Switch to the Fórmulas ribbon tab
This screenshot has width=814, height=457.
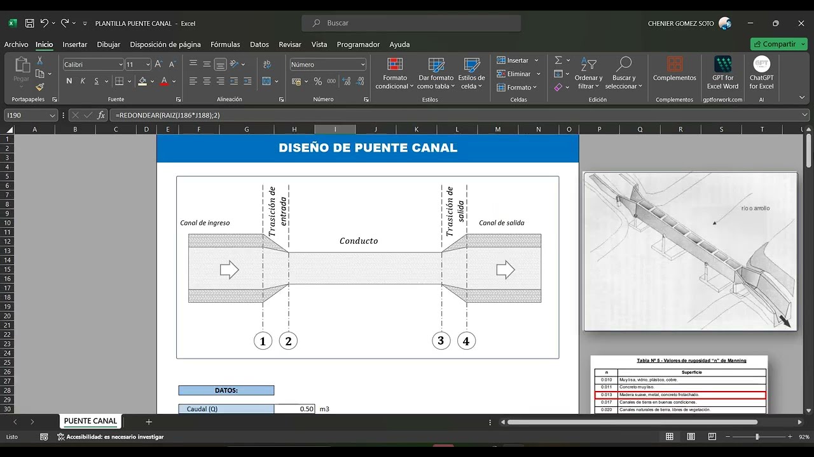(225, 44)
